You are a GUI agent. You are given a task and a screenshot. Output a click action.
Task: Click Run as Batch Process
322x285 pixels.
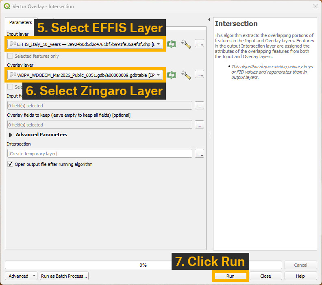pos(64,276)
